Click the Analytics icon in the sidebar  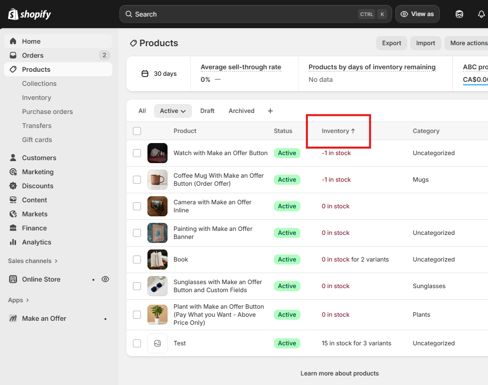coord(13,242)
